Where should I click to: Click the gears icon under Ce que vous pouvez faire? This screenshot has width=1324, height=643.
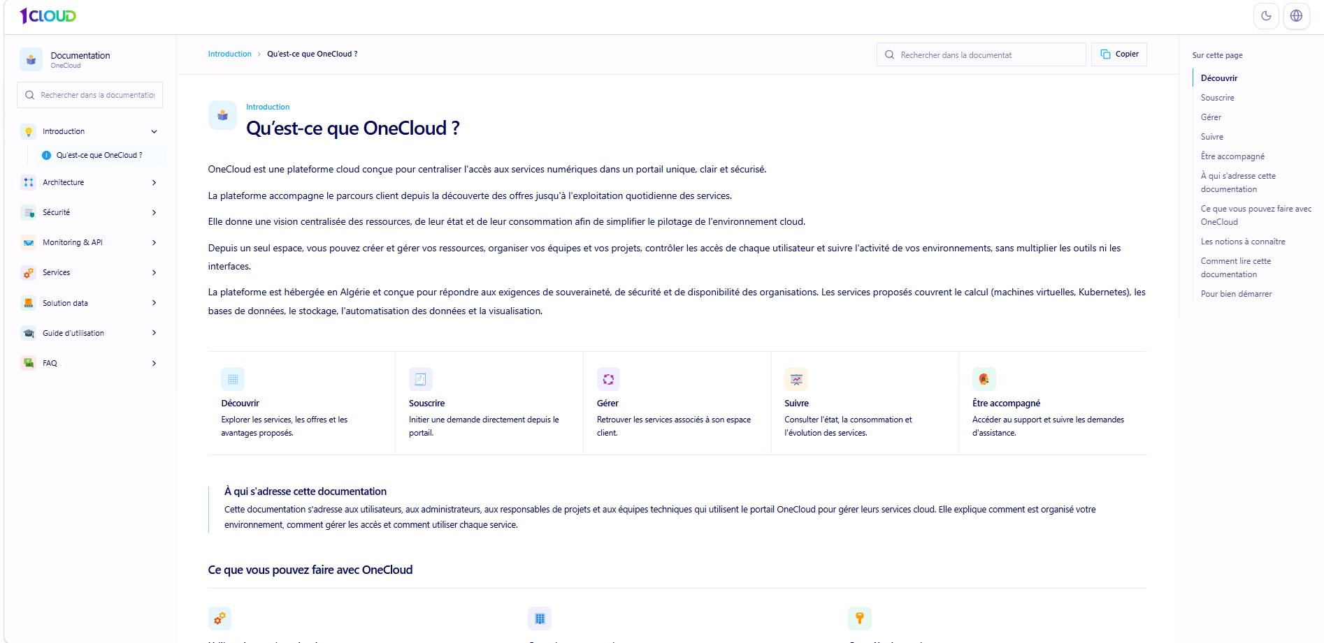220,619
